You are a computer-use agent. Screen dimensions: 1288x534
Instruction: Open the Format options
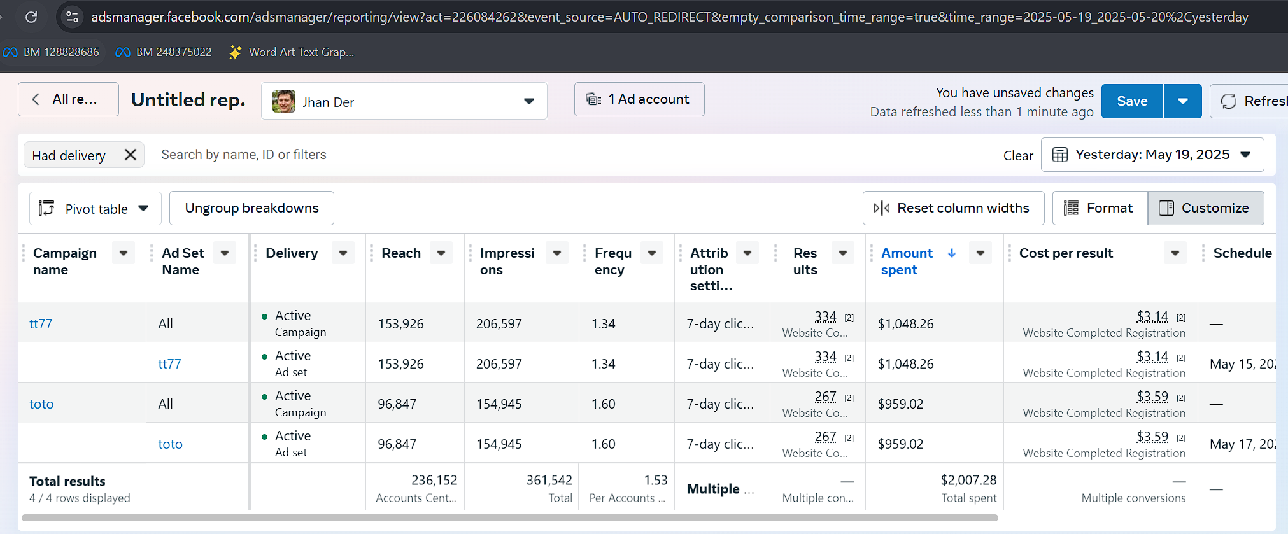tap(1100, 208)
